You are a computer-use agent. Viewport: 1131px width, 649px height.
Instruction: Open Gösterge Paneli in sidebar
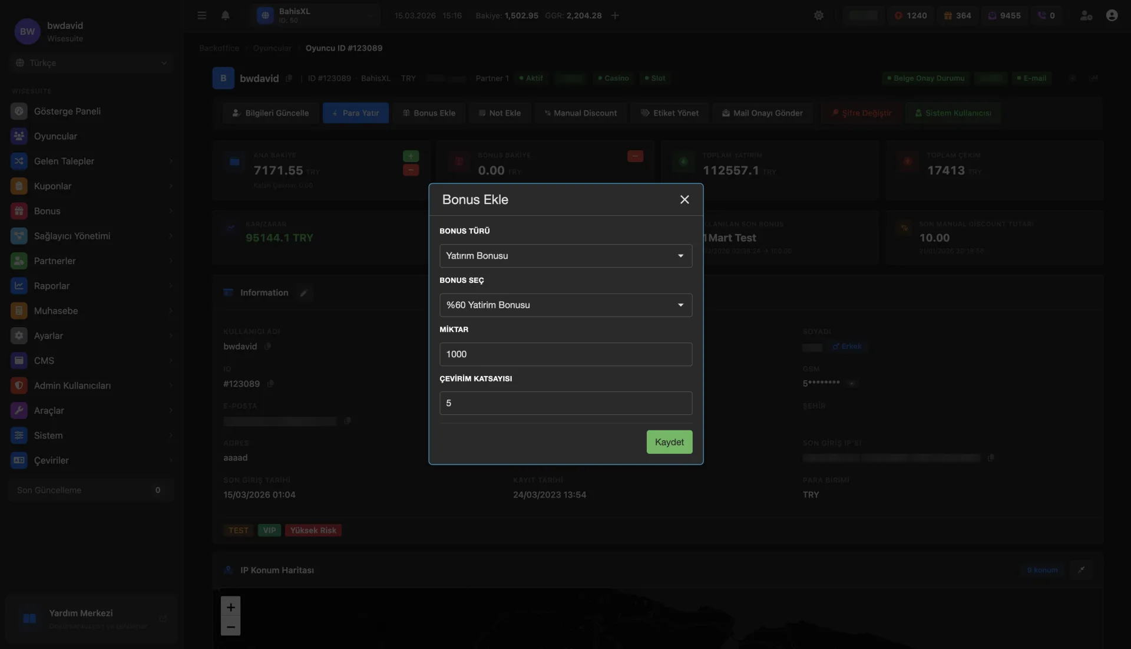click(67, 111)
